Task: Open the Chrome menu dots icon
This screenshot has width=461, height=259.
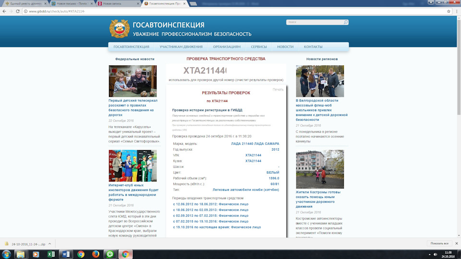Action: coord(457,11)
